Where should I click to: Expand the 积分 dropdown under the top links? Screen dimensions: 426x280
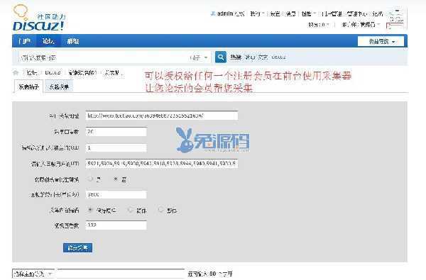coord(318,25)
